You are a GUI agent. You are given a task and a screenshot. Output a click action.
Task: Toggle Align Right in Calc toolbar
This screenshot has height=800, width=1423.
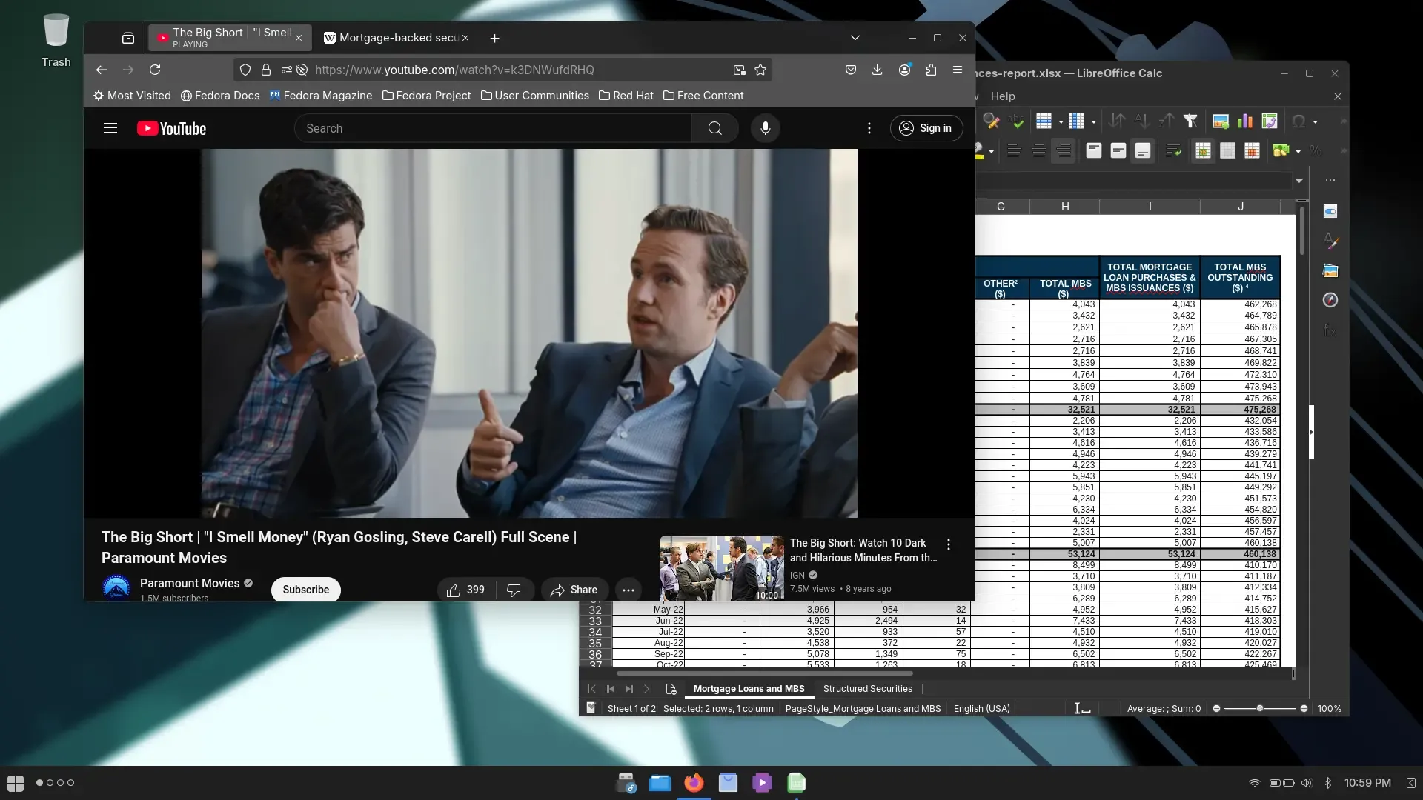1064,151
